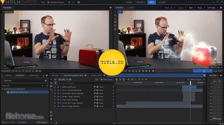Image resolution: width=224 pixels, height=125 pixels.
Task: Hide the Cereal Box Source layer
Action: (58, 93)
